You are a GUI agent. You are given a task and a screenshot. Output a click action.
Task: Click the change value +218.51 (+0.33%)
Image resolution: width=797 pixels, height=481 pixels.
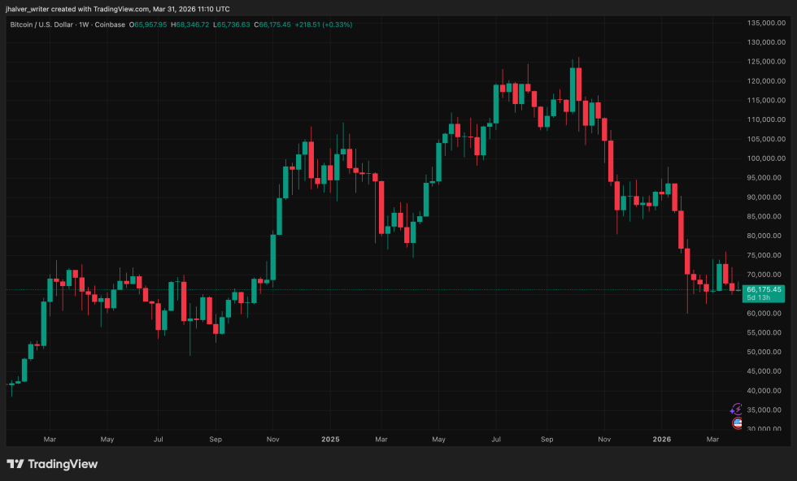click(325, 25)
